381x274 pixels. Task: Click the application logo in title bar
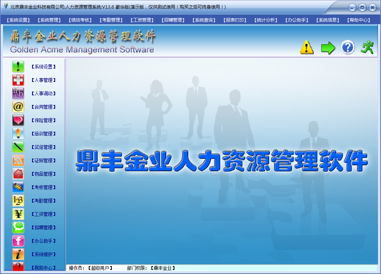click(6, 6)
